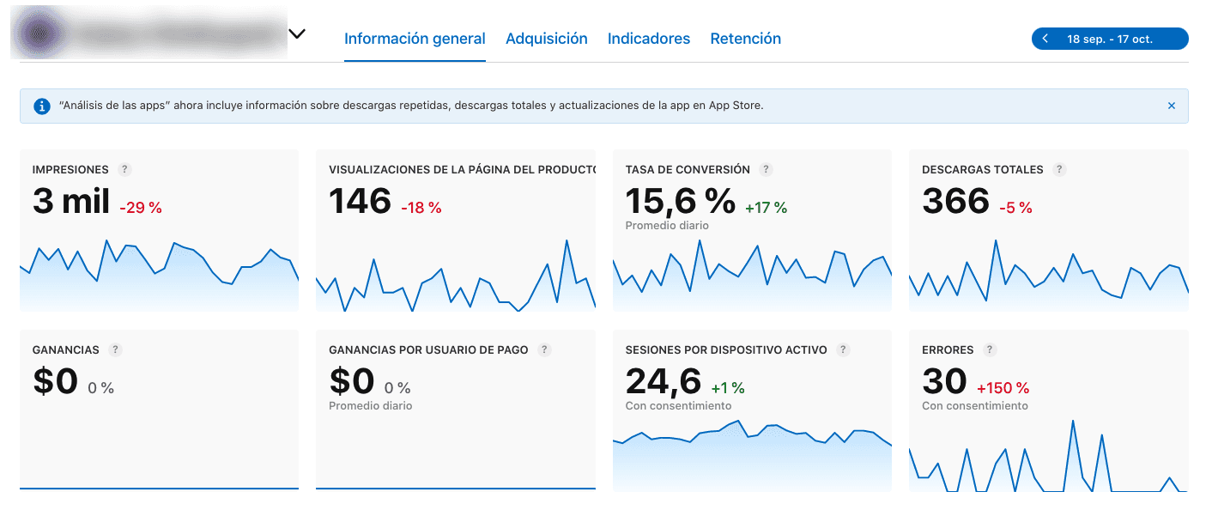The height and width of the screenshot is (510, 1212).
Task: Click help icon on DESCARGAS TOTALES card
Action: (1059, 169)
